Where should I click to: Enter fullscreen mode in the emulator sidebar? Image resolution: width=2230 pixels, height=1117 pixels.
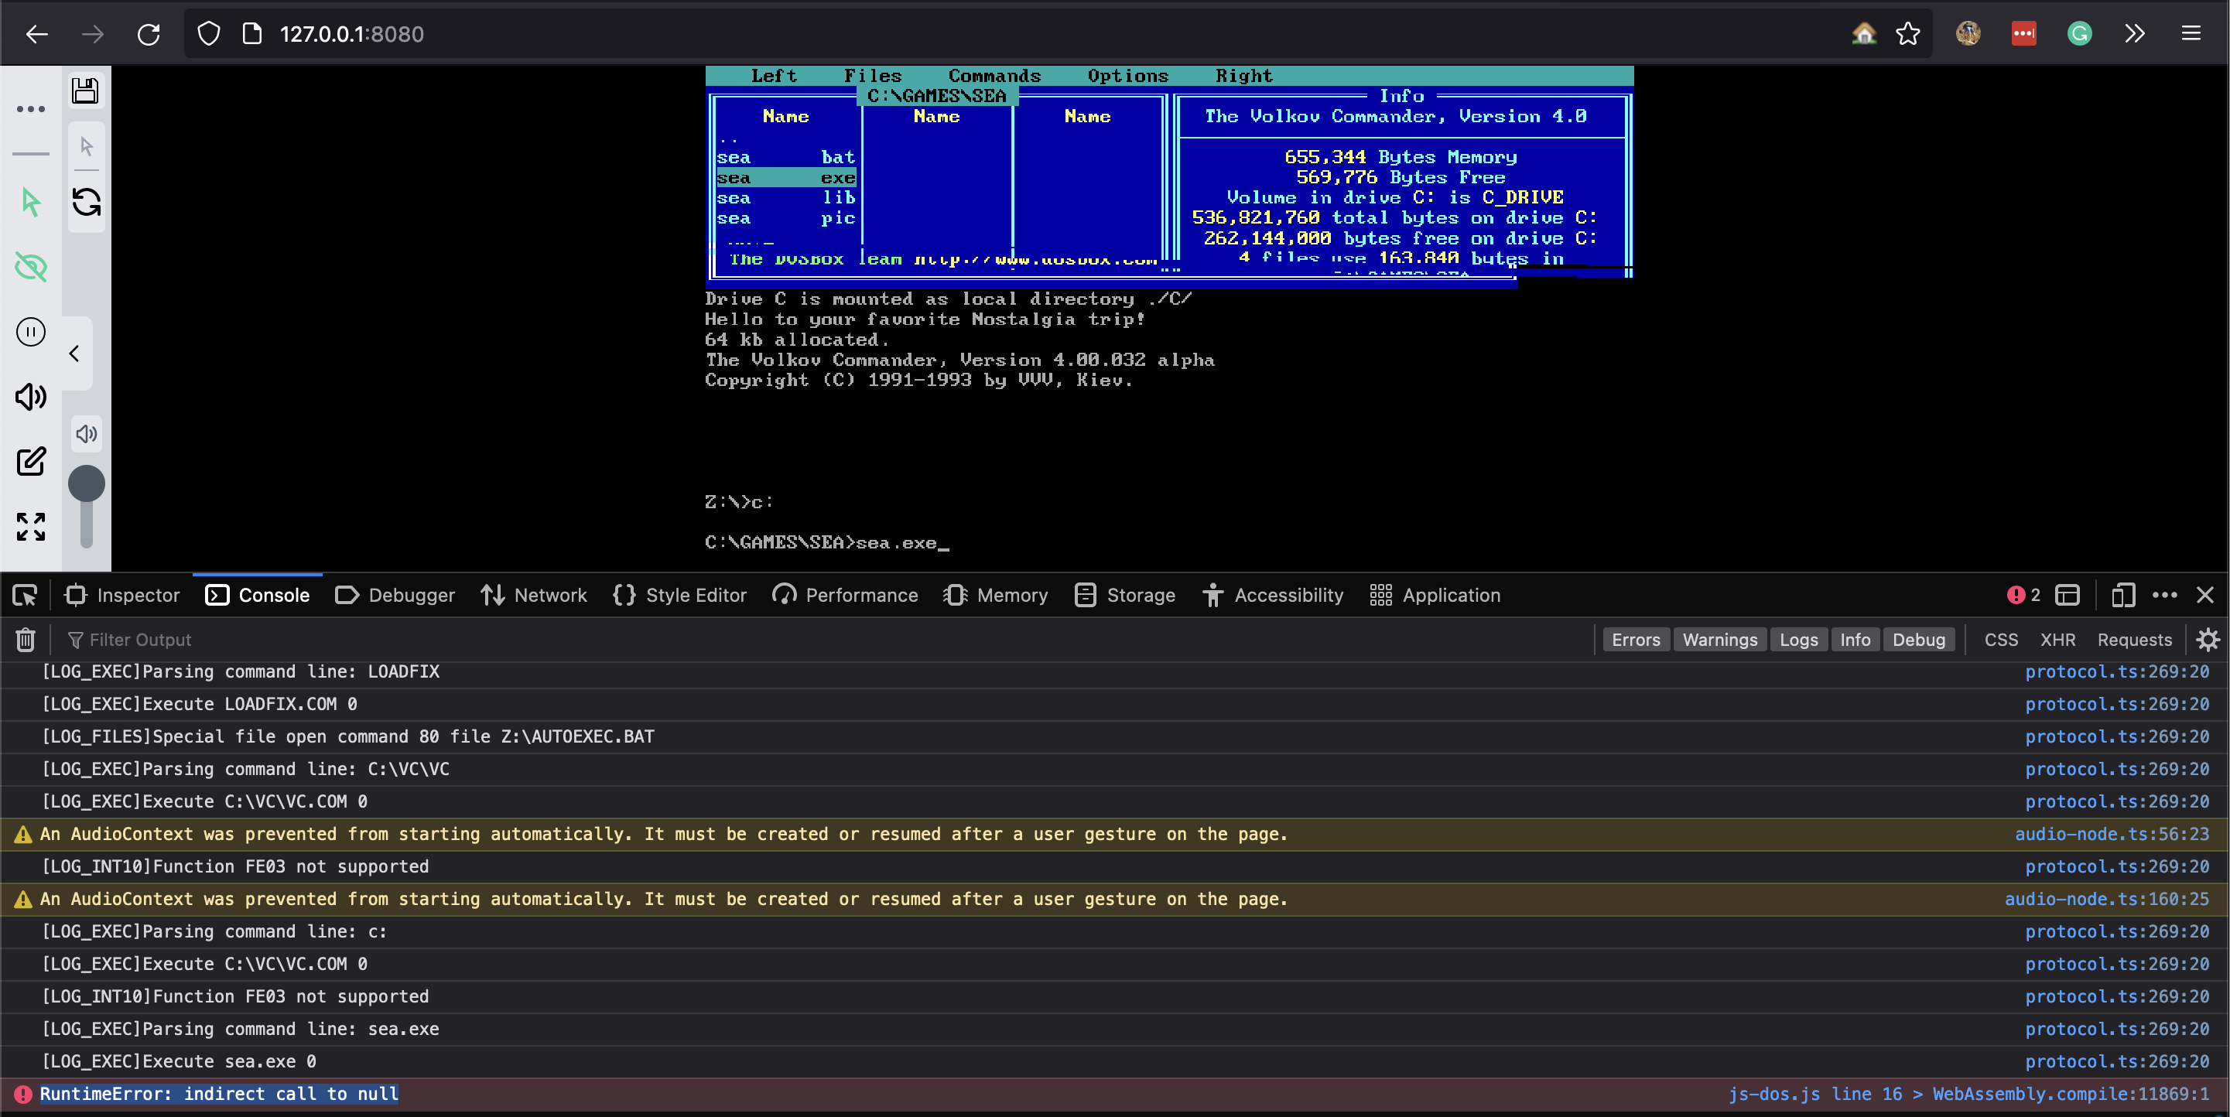[30, 527]
